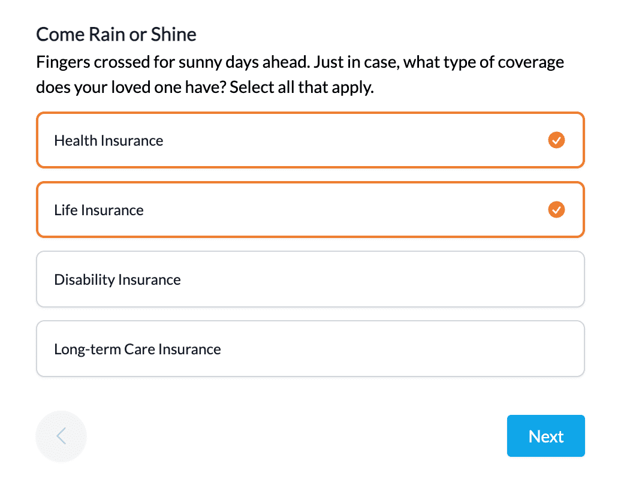Click the Next button
The width and height of the screenshot is (621, 500).
545,436
